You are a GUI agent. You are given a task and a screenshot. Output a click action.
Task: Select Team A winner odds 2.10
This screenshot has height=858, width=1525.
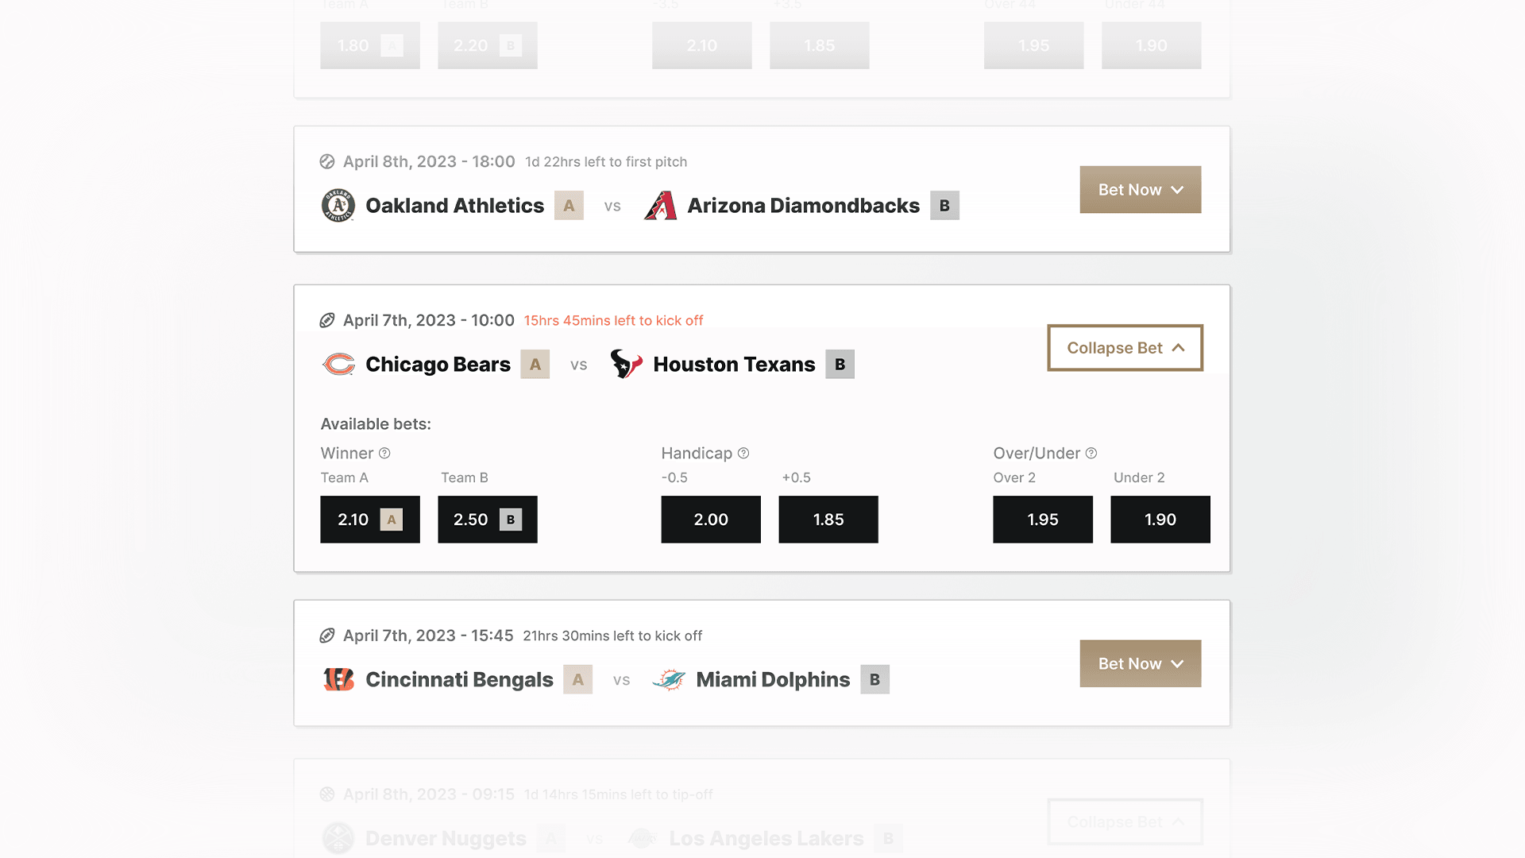(x=369, y=520)
